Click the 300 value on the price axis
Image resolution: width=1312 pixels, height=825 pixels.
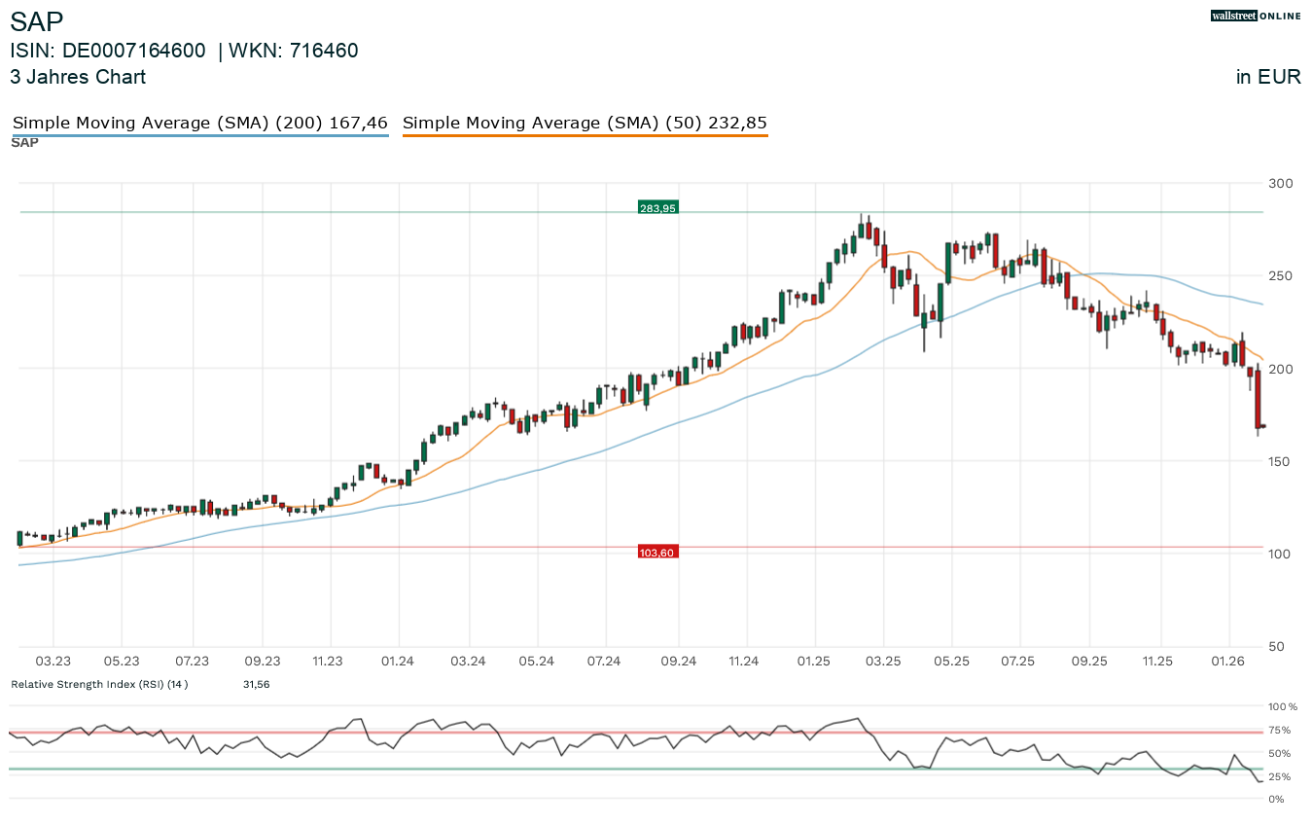click(1281, 183)
